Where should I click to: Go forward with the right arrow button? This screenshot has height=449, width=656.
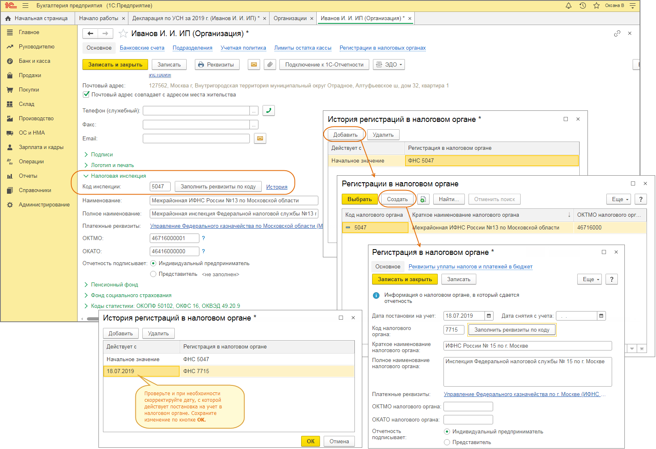tap(105, 34)
